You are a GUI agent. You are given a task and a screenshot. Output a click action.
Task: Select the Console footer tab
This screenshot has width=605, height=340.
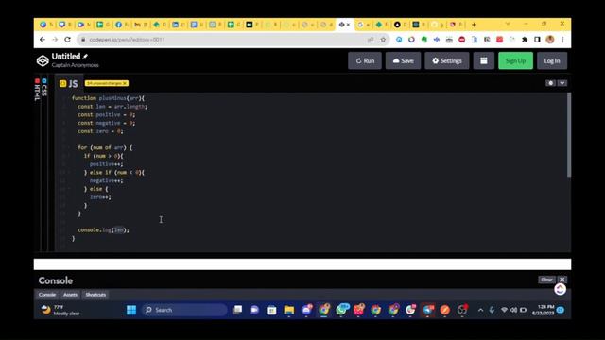47,295
